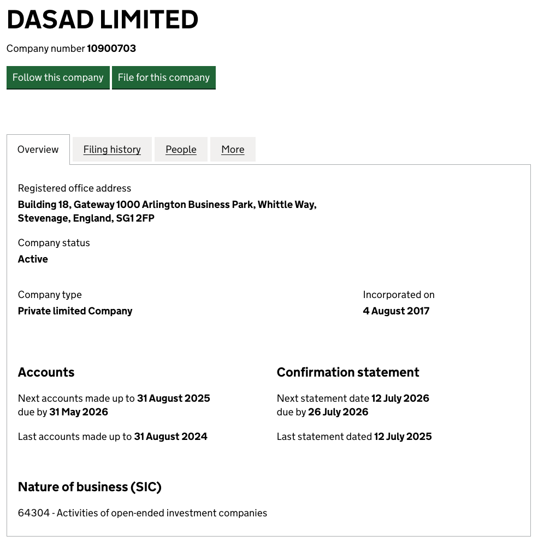This screenshot has height=542, width=538.
Task: Open the Filing history tab
Action: point(112,150)
